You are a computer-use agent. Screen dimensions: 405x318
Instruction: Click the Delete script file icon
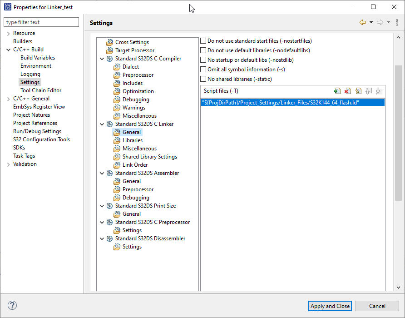pos(347,91)
